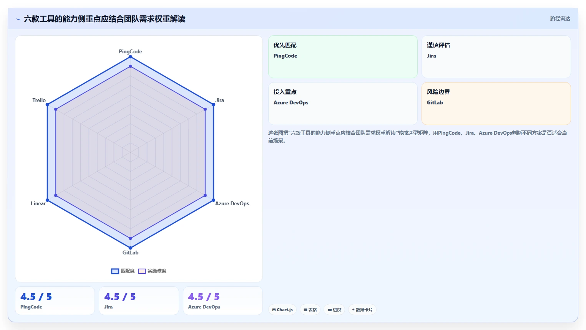
Task: Select the Trello radar axis label
Action: point(39,100)
